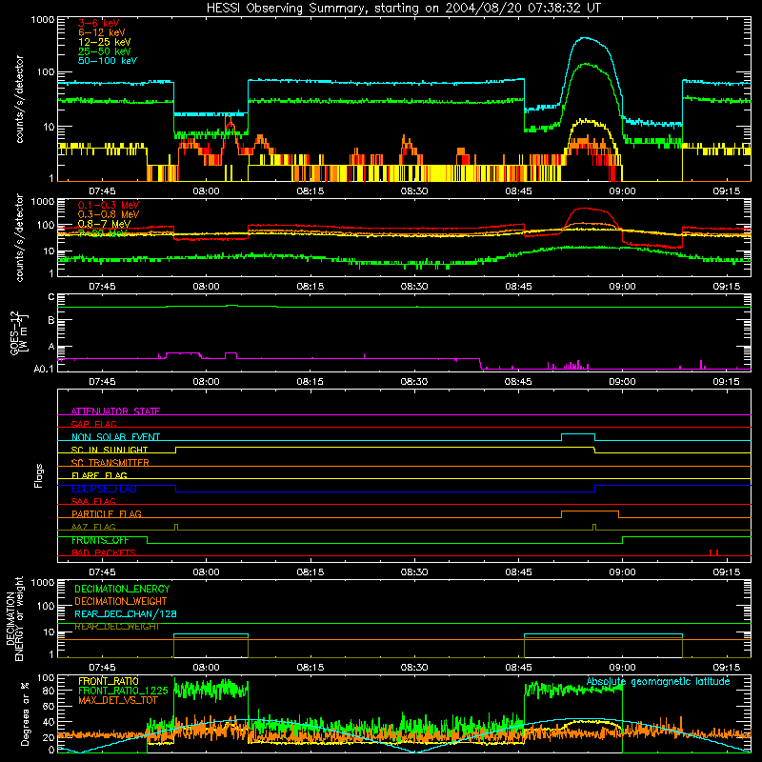Select "08:15" tick below the GOES-12 panel
Screen dimensions: 762x762
click(x=311, y=382)
